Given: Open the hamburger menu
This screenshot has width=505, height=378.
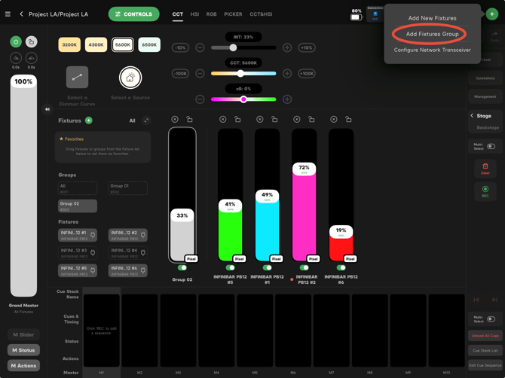Looking at the screenshot, I should point(8,14).
